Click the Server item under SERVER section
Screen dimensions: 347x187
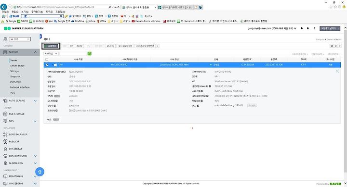tap(13, 60)
